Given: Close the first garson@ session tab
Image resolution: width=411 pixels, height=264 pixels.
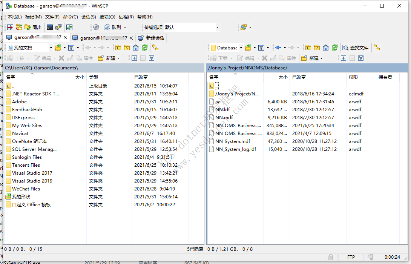Looking at the screenshot, I should (x=65, y=37).
